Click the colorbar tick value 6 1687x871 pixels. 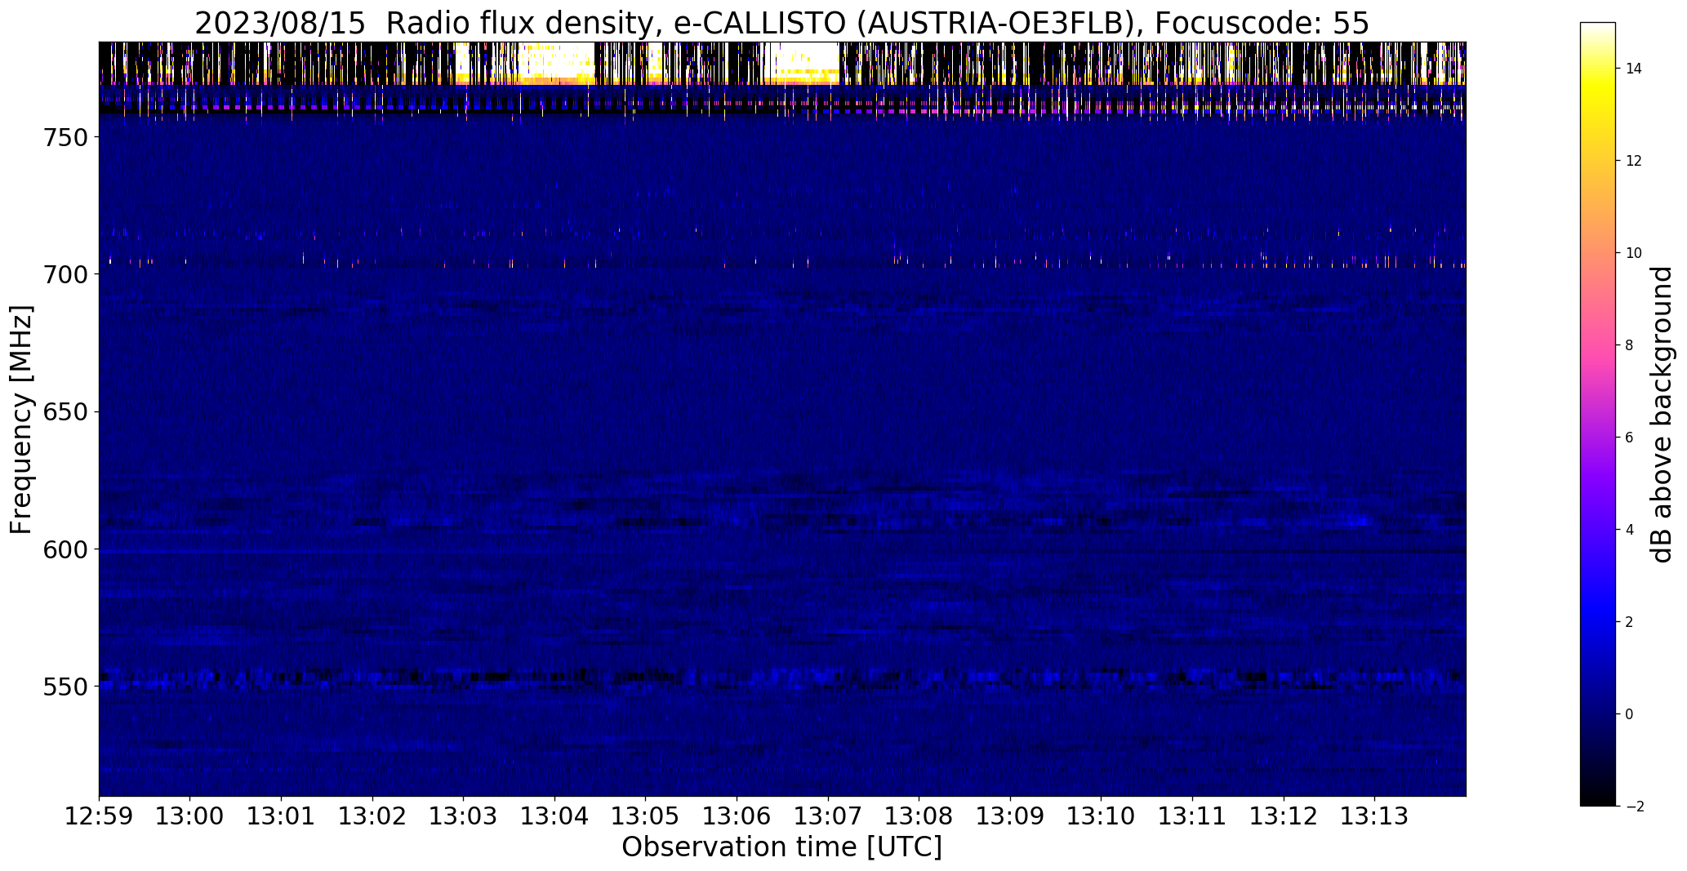coord(1629,438)
